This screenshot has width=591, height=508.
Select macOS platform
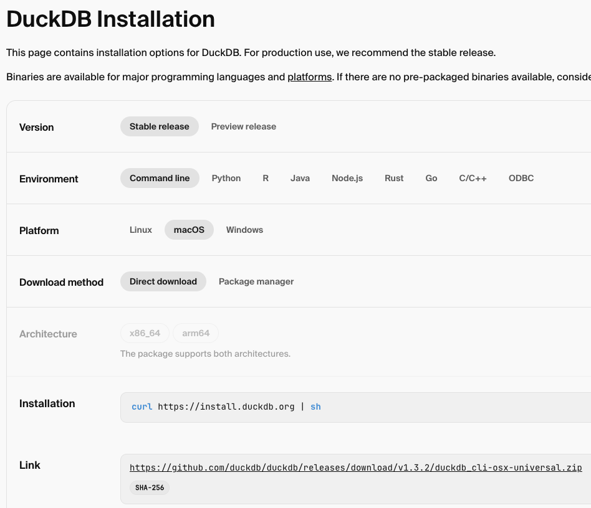tap(190, 230)
